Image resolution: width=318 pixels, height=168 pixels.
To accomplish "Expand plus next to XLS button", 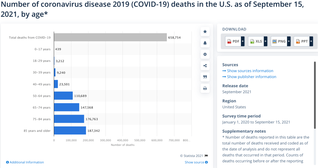I will pyautogui.click(x=265, y=41).
